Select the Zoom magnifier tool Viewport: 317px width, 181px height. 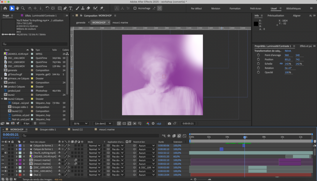[23, 8]
